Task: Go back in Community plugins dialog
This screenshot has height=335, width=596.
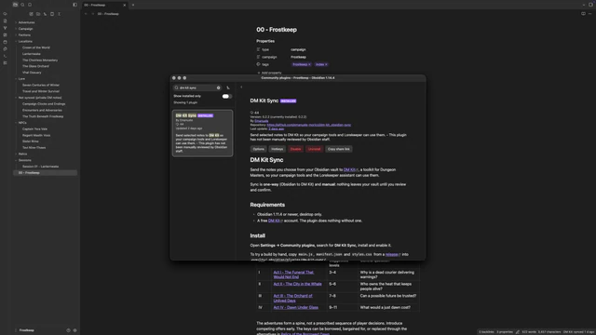Action: pyautogui.click(x=241, y=87)
